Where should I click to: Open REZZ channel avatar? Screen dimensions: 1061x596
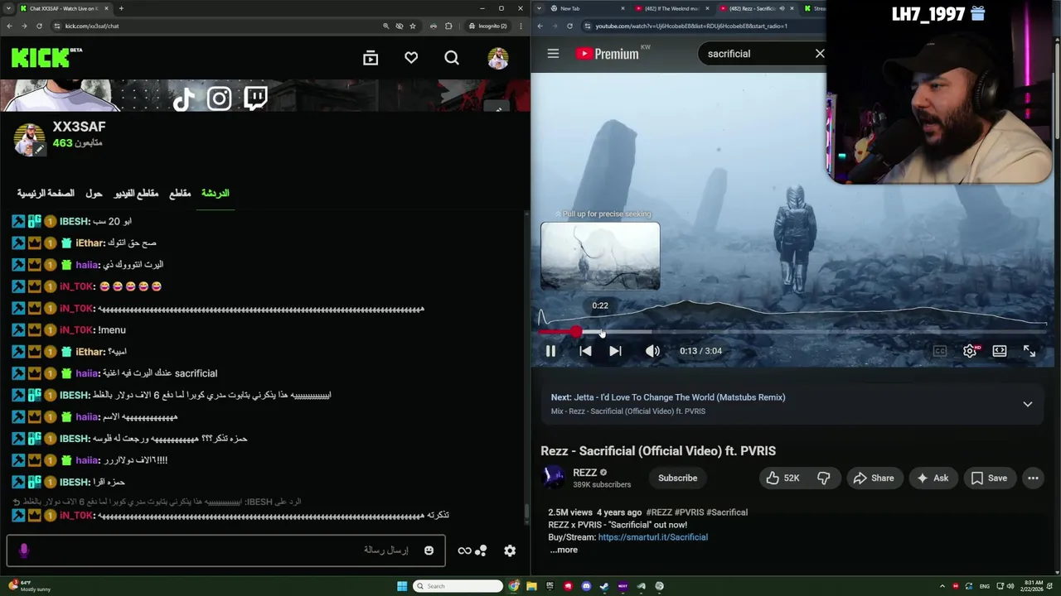[553, 478]
